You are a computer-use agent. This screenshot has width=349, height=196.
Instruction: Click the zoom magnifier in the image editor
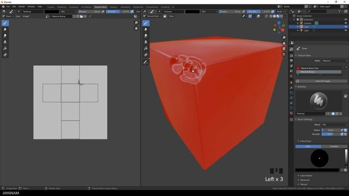pyautogui.click(x=136, y=23)
